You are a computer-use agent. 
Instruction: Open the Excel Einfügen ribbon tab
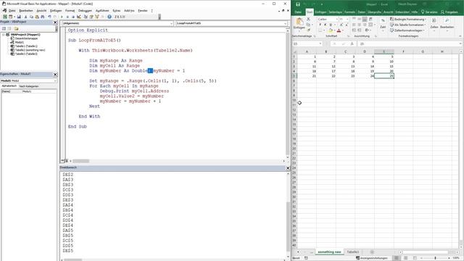pos(320,12)
